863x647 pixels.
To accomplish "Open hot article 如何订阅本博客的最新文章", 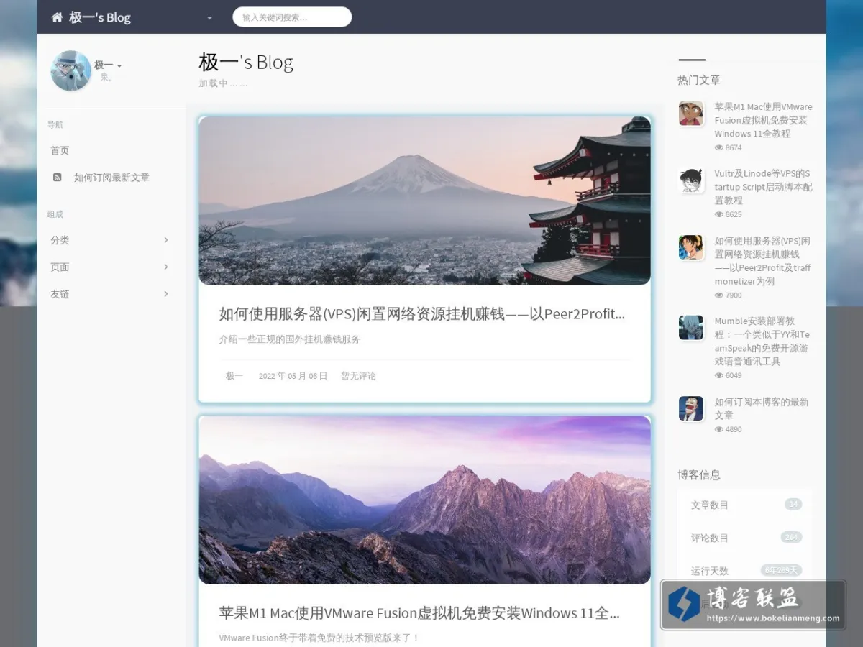I will [762, 408].
